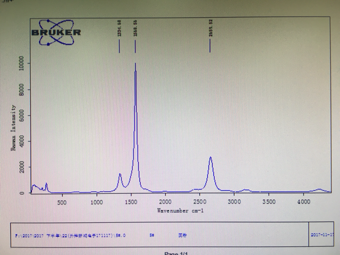Image resolution: width=340 pixels, height=255 pixels.
Task: Click the 10000 tick on the intensity axis
Action: click(x=21, y=63)
